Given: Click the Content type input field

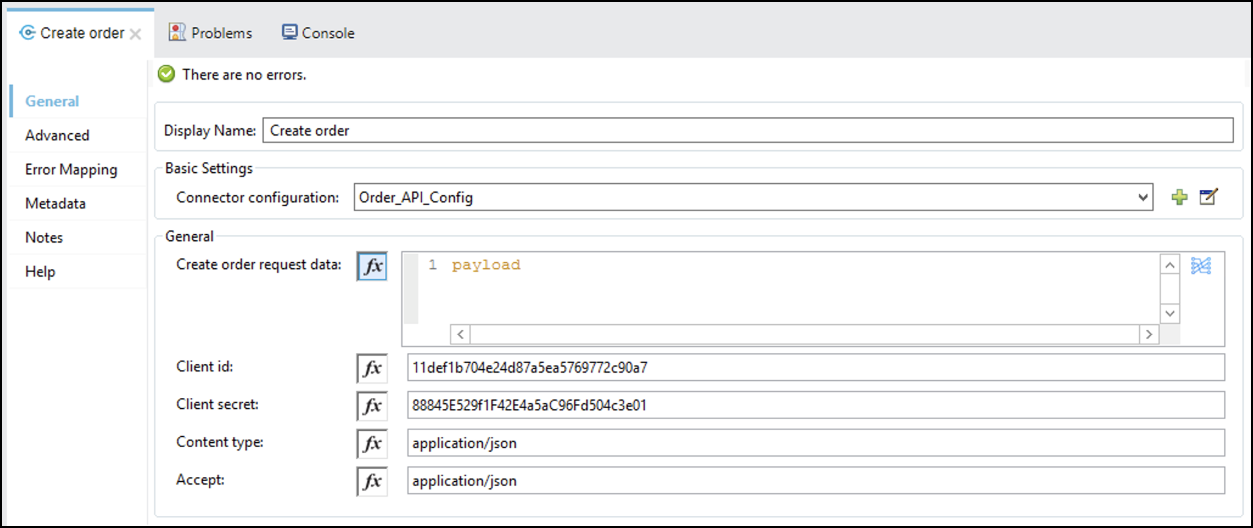Looking at the screenshot, I should point(816,443).
